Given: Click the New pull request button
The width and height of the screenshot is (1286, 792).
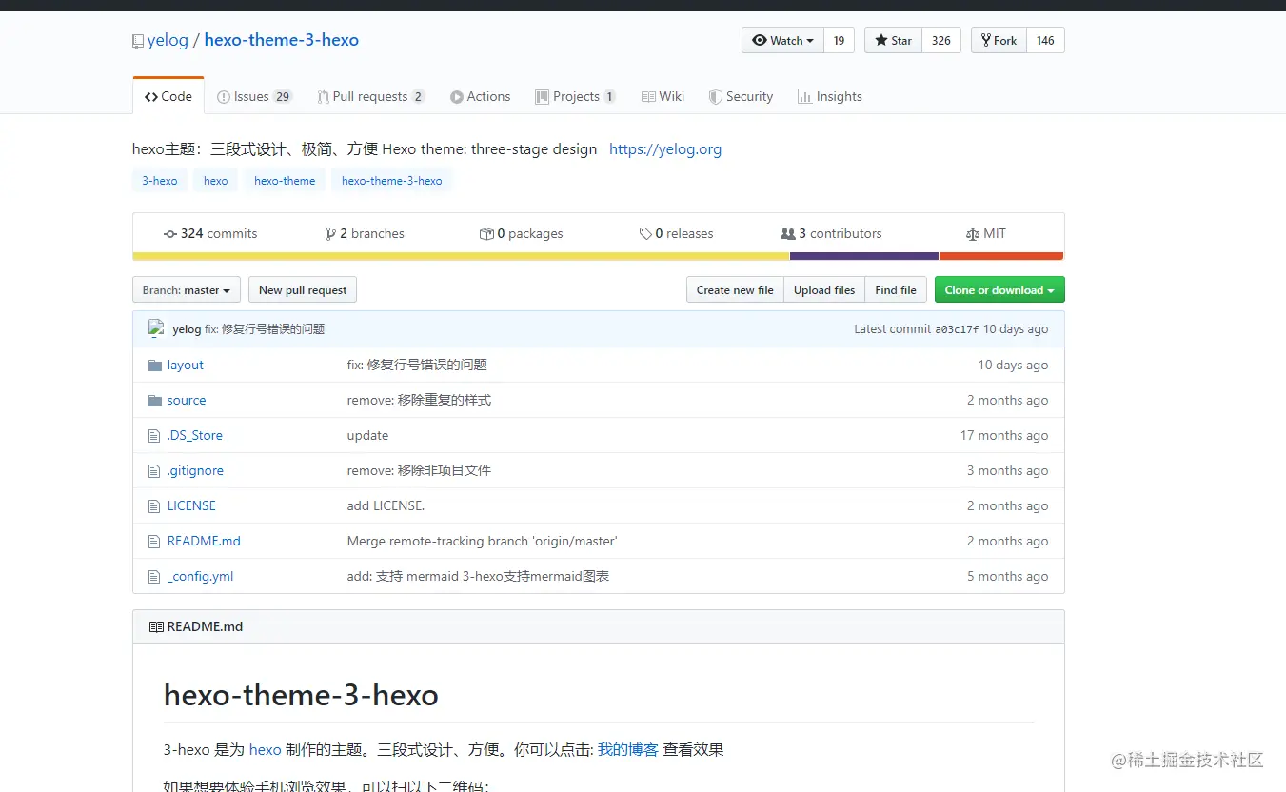Looking at the screenshot, I should pyautogui.click(x=303, y=290).
